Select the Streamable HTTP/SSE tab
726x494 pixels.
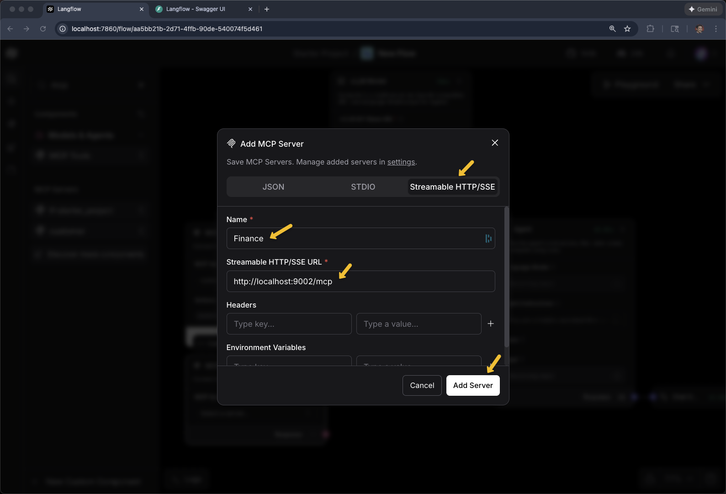[x=452, y=187]
